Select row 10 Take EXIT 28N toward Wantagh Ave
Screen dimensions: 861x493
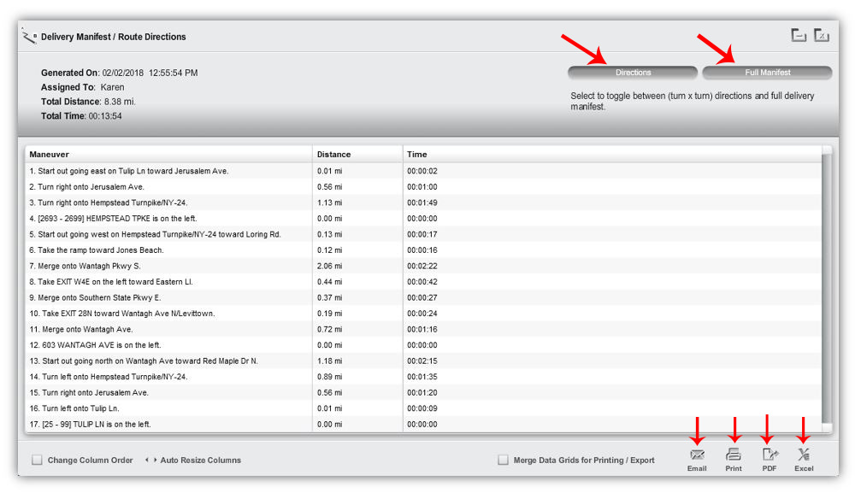pyautogui.click(x=423, y=314)
